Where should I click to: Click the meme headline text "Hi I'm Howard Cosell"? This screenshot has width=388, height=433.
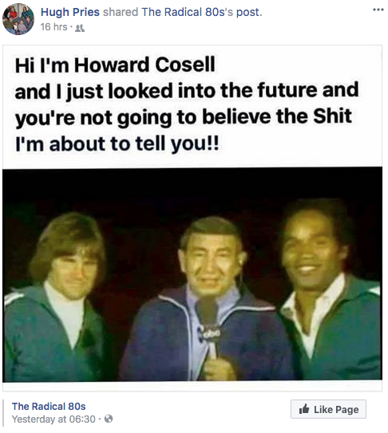coord(115,65)
